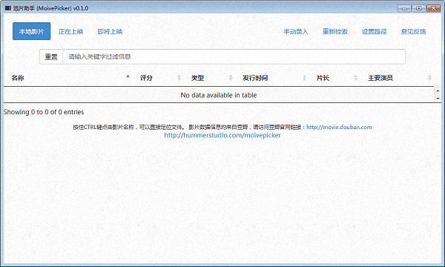Click the table scrollbar down arrow
445x267 pixels.
[438, 98]
